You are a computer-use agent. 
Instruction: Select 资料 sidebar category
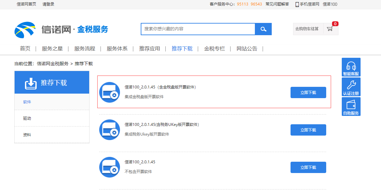point(52,135)
